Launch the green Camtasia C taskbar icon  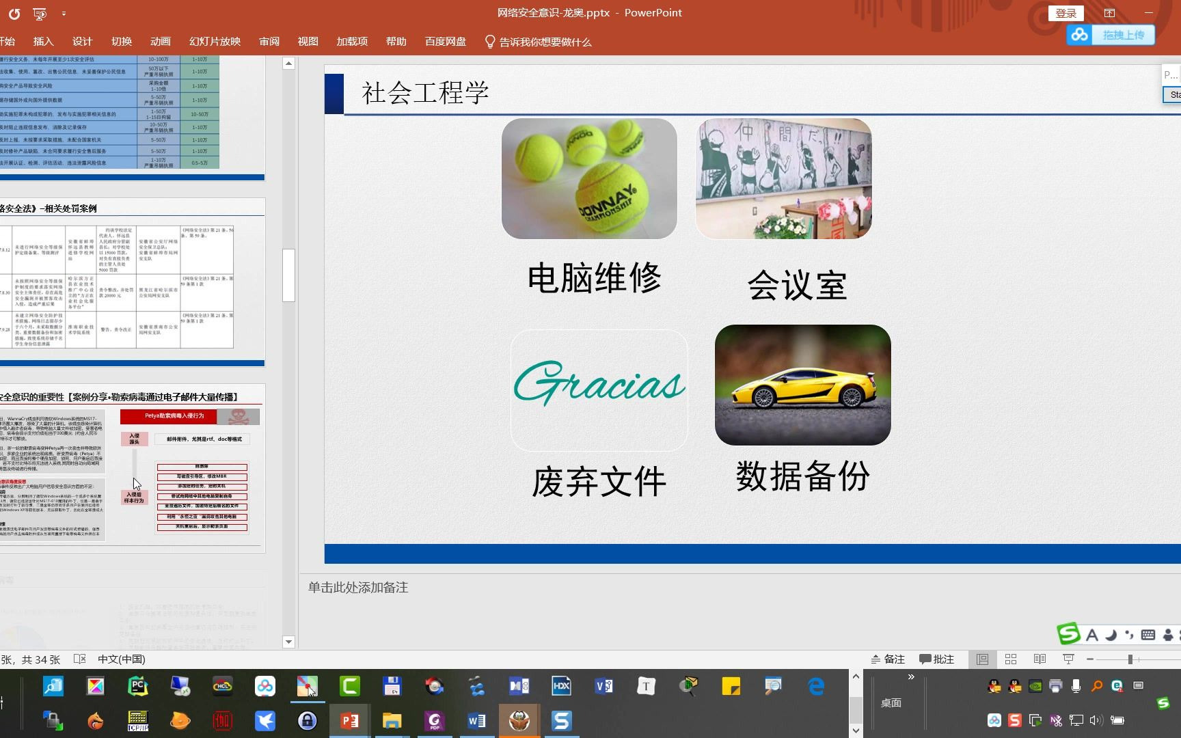click(350, 686)
